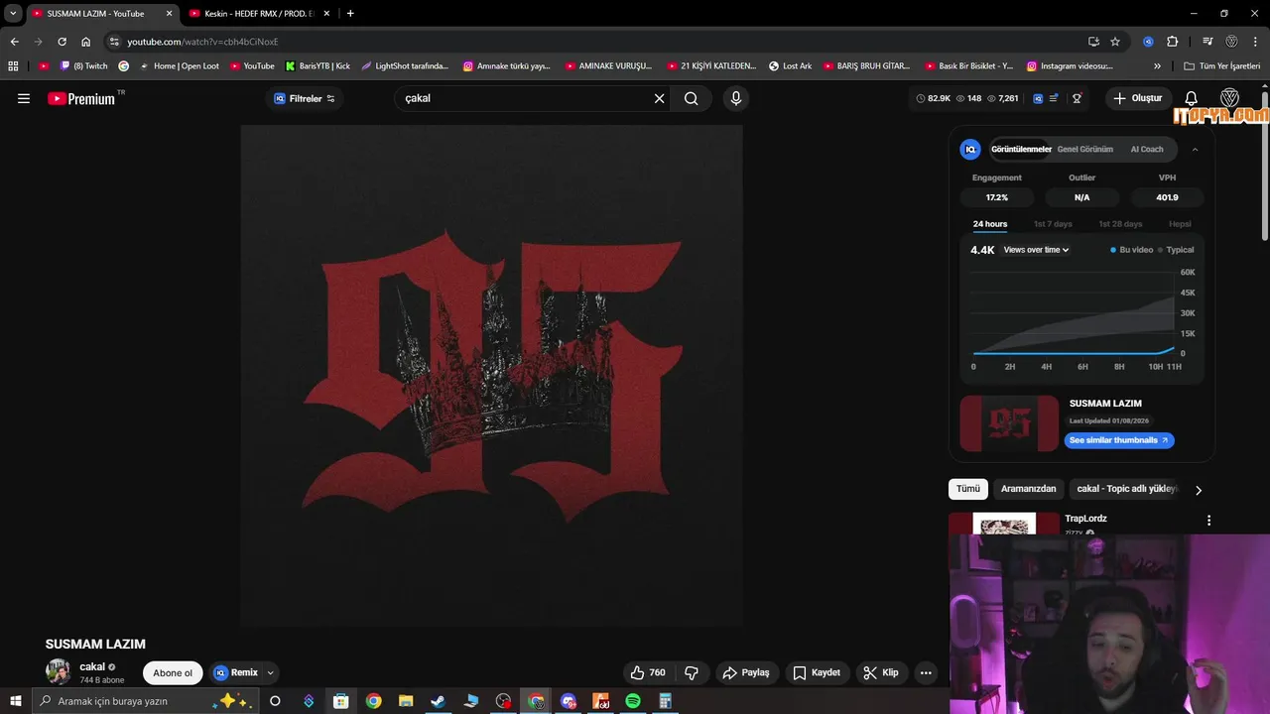
Task: Click YouTube search input field
Action: 526,98
